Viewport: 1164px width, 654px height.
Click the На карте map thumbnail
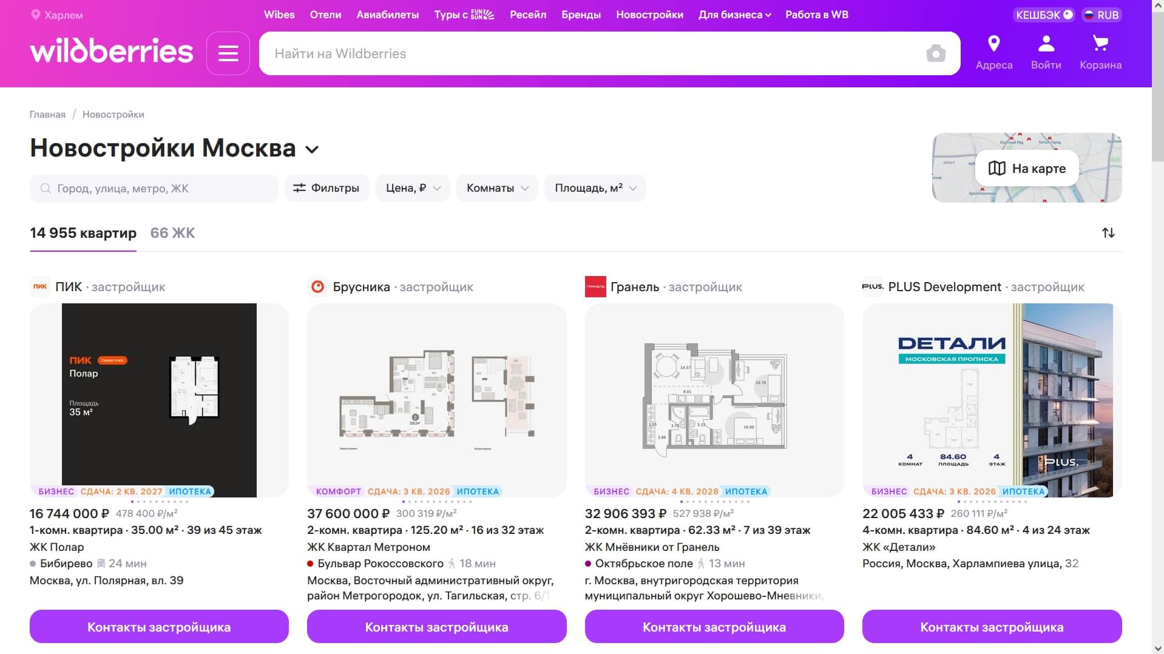[x=1026, y=168]
